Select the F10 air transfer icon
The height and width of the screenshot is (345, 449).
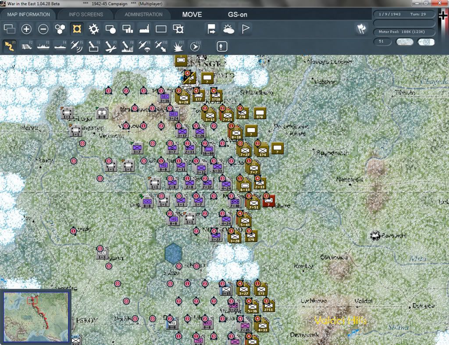click(x=161, y=46)
